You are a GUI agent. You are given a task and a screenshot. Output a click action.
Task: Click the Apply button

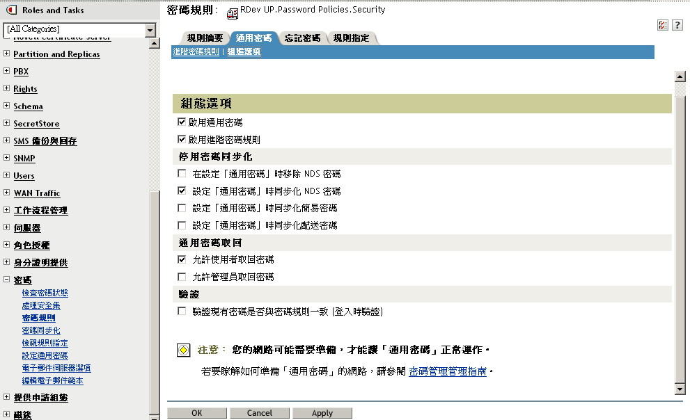[322, 412]
